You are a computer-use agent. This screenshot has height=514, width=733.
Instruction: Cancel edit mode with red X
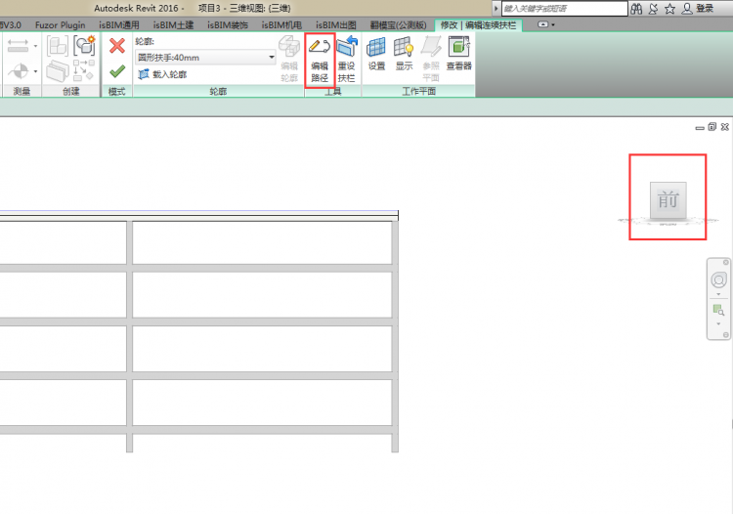tap(117, 45)
